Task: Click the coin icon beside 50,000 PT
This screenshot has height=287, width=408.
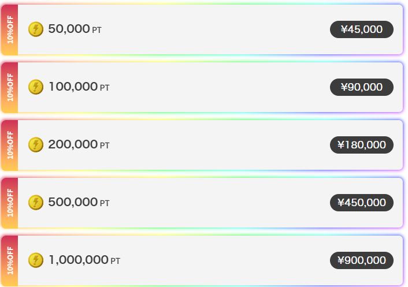Action: [x=36, y=29]
